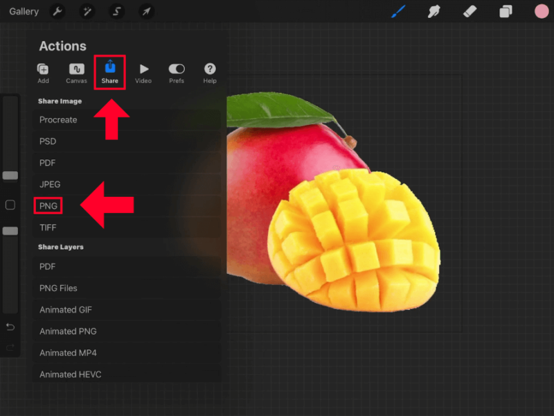554x416 pixels.
Task: Open the Layers panel
Action: tap(506, 11)
